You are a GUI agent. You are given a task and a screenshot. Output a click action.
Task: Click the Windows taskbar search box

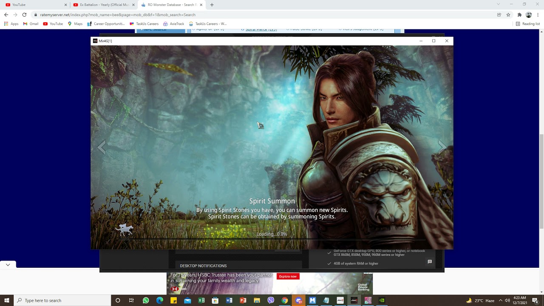pyautogui.click(x=62, y=300)
